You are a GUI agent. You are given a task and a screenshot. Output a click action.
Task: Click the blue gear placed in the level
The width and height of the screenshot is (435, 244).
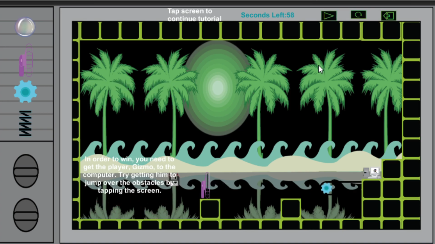pos(326,188)
